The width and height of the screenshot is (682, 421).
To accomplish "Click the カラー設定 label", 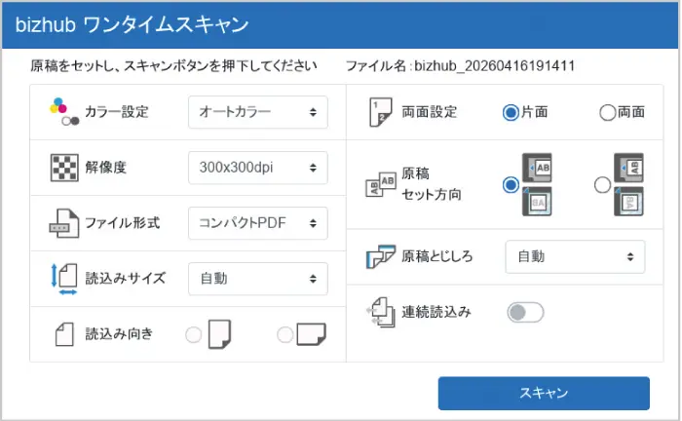I will pos(117,112).
